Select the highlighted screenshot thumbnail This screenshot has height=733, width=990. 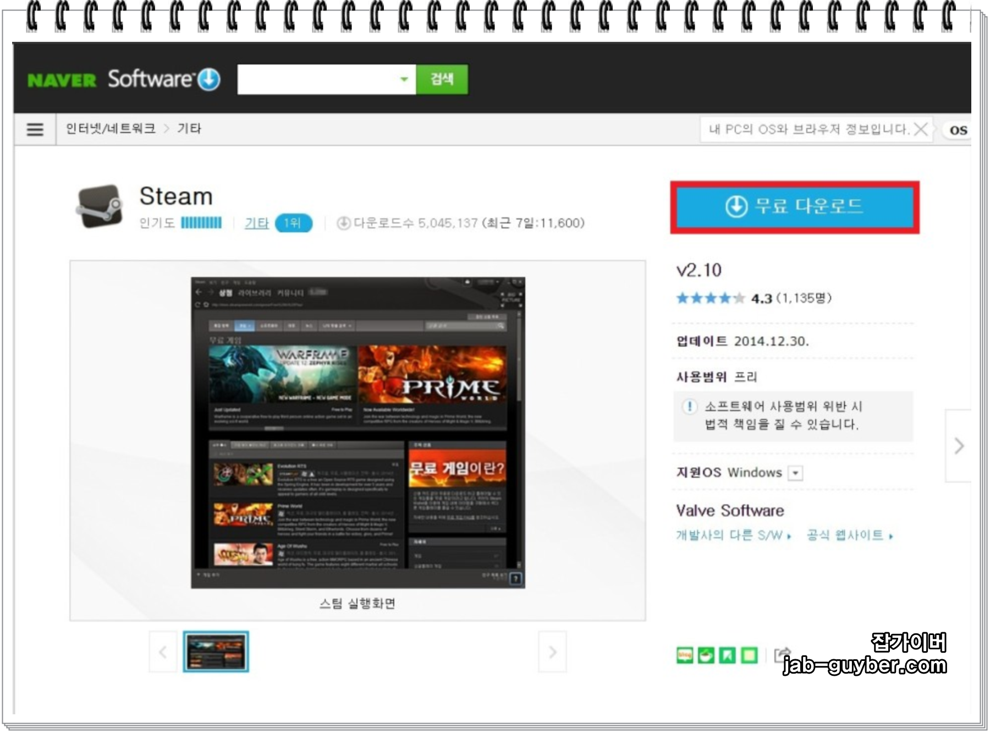click(216, 652)
